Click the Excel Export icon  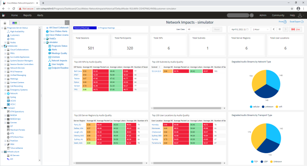pyautogui.click(x=302, y=22)
